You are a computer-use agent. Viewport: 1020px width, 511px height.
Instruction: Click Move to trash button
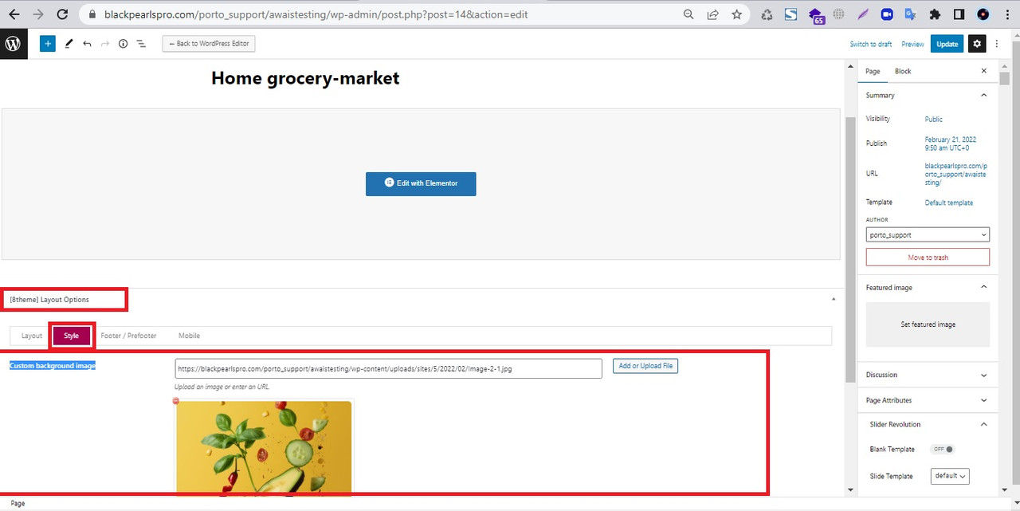click(928, 257)
